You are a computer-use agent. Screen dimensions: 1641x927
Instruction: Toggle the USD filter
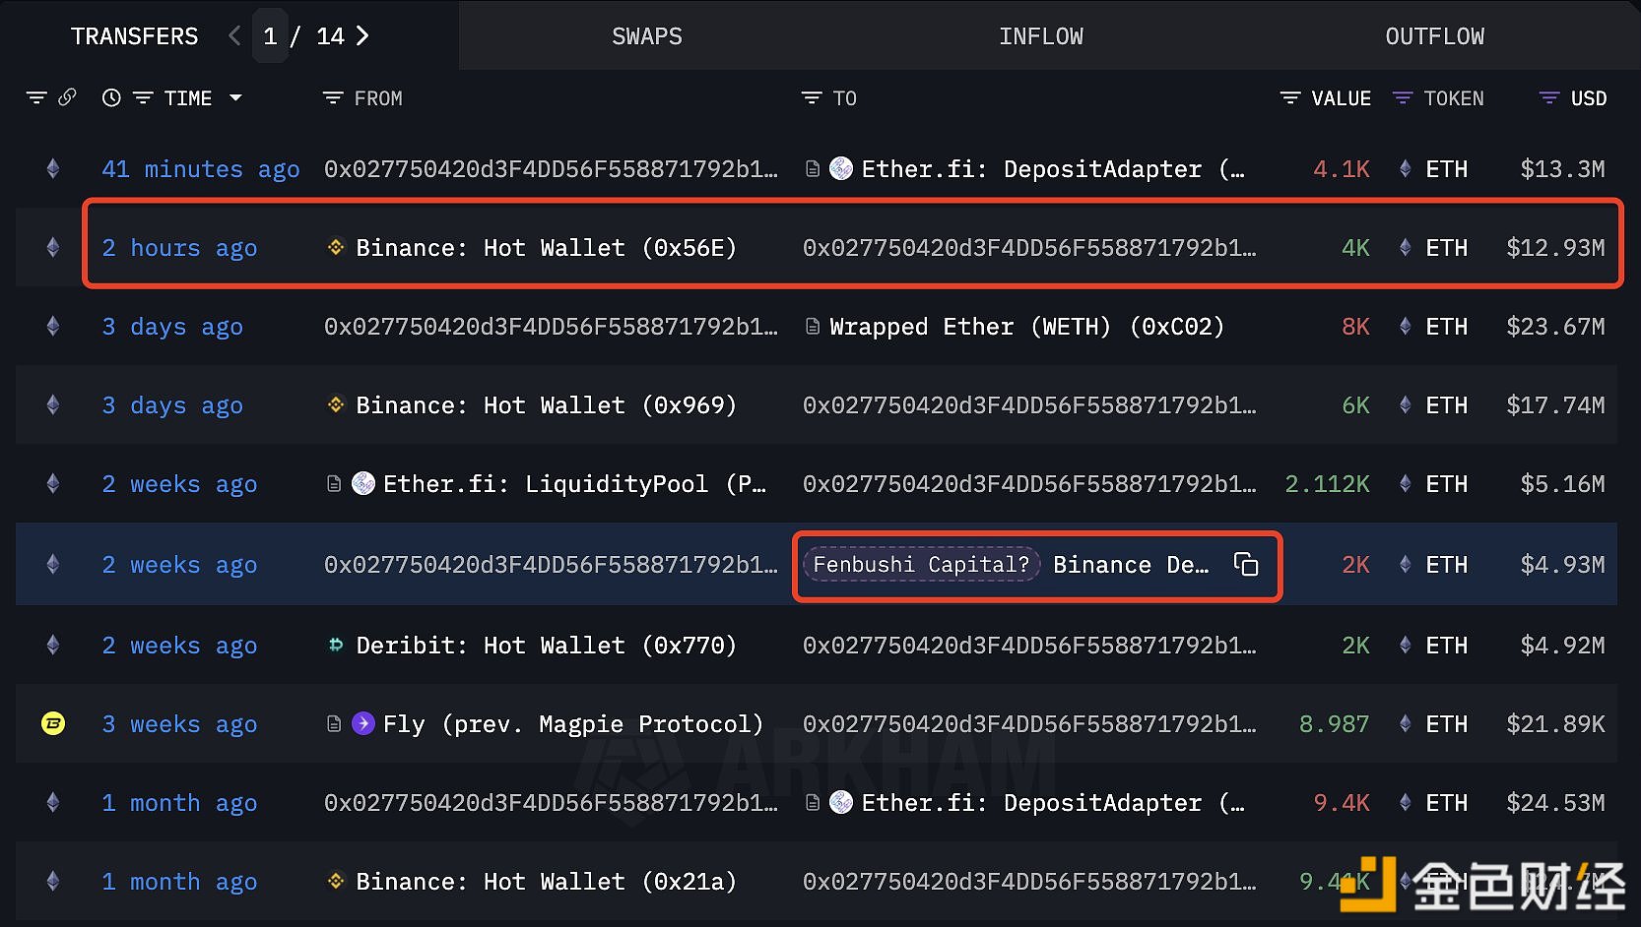point(1548,98)
